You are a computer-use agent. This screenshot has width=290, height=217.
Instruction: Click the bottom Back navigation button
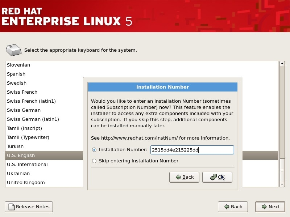233,207
